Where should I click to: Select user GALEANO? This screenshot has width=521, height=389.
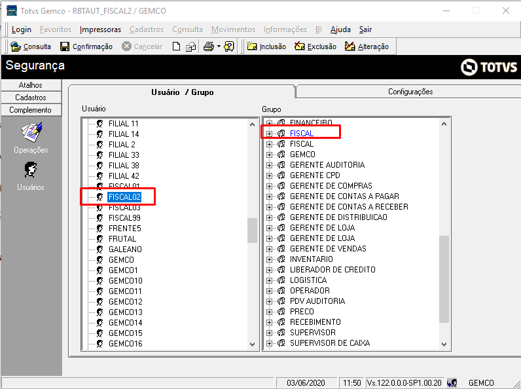(x=125, y=250)
